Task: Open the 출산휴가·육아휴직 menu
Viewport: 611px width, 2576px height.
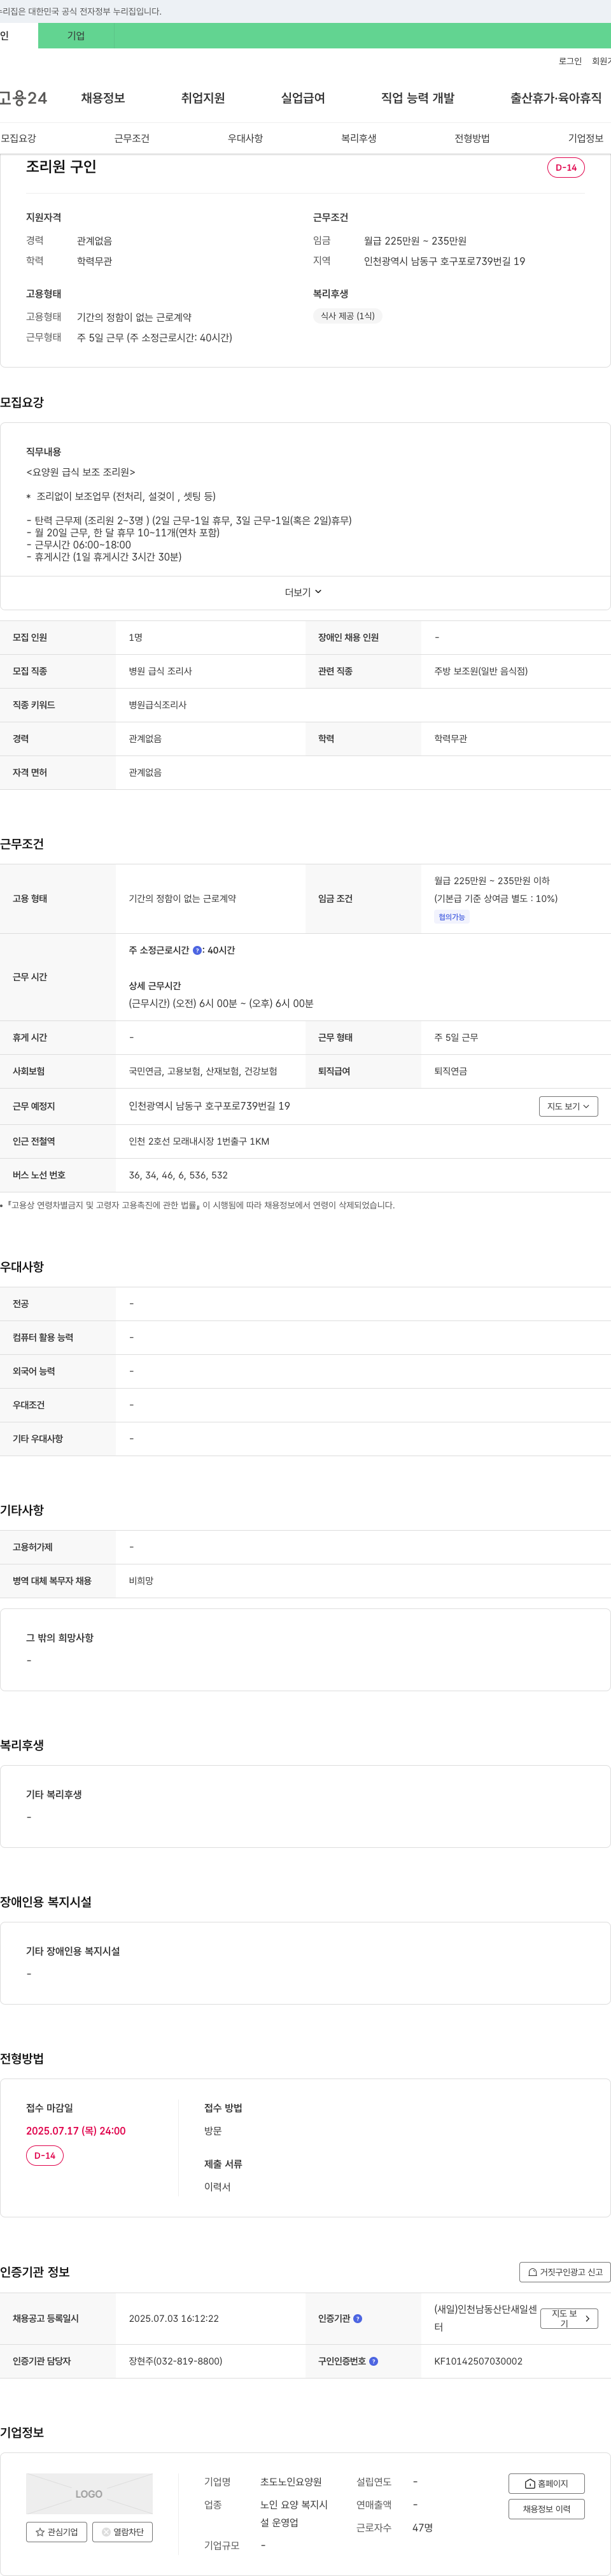Action: pyautogui.click(x=556, y=98)
